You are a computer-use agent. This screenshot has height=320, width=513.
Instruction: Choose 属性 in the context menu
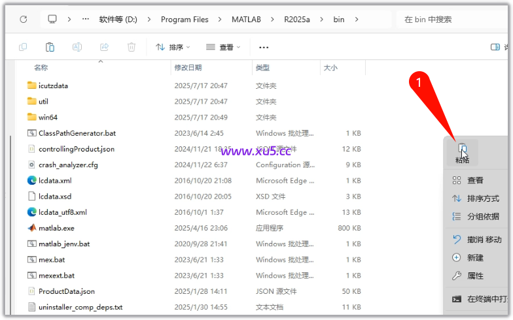click(x=475, y=276)
